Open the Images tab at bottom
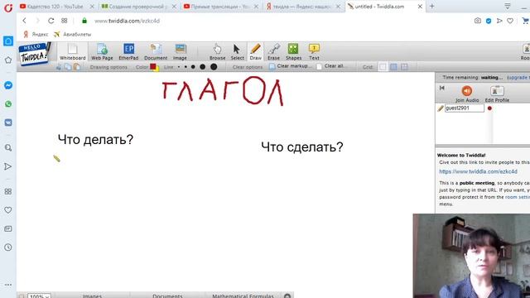 point(92,296)
